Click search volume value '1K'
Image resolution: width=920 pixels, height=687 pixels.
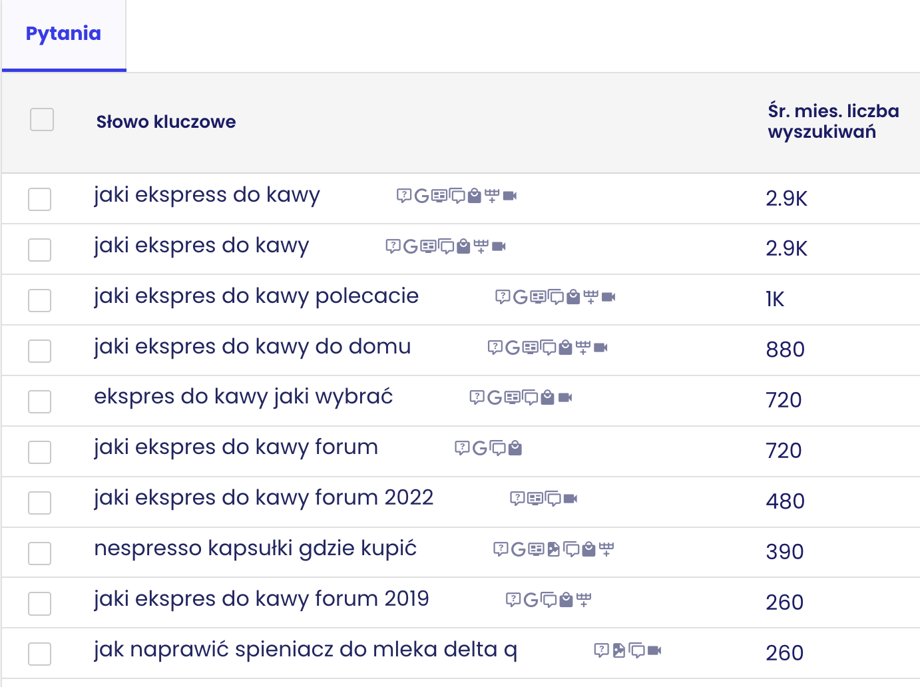775,300
